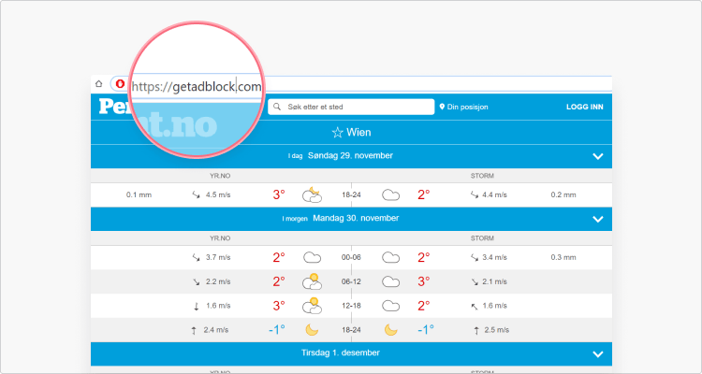Screen dimensions: 702x374
Task: Click wind arrow next to YR 1.6 m/s
Action: (196, 306)
